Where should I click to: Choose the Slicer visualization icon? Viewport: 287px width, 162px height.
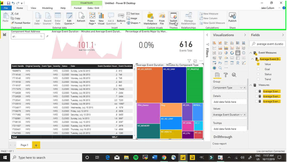[214, 63]
